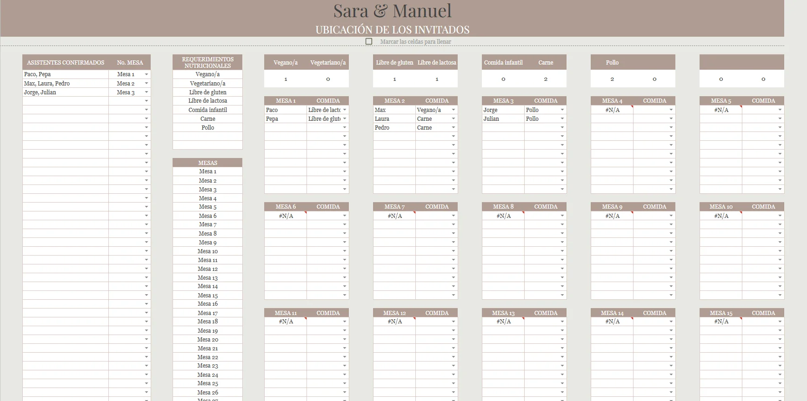Select 'Vegetariano/a' in the requirements list
Image resolution: width=807 pixels, height=401 pixels.
point(207,84)
